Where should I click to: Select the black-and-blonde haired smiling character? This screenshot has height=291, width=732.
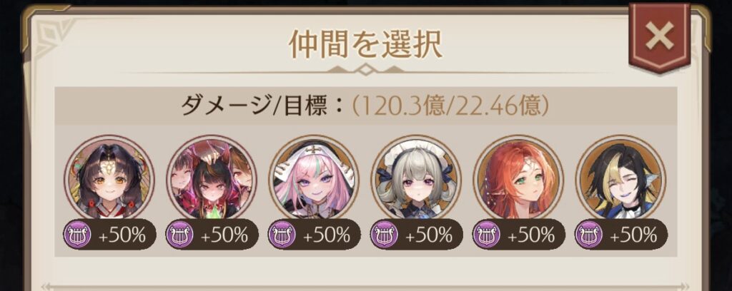[x=620, y=179]
